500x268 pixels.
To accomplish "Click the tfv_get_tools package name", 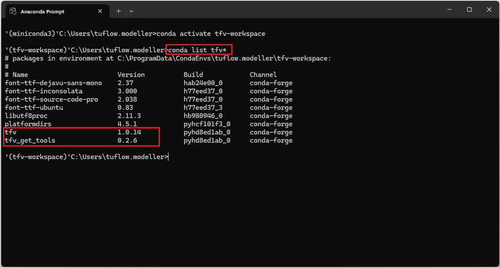I will pyautogui.click(x=30, y=141).
